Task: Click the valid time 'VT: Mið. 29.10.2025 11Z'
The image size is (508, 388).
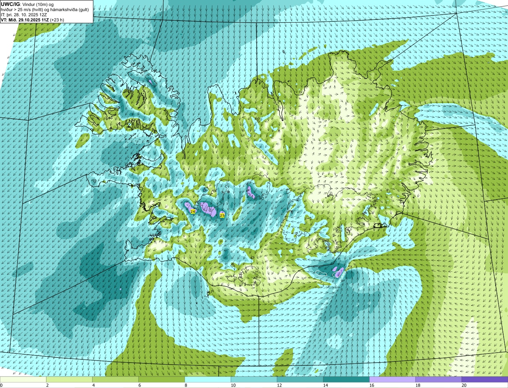Action: [x=25, y=19]
